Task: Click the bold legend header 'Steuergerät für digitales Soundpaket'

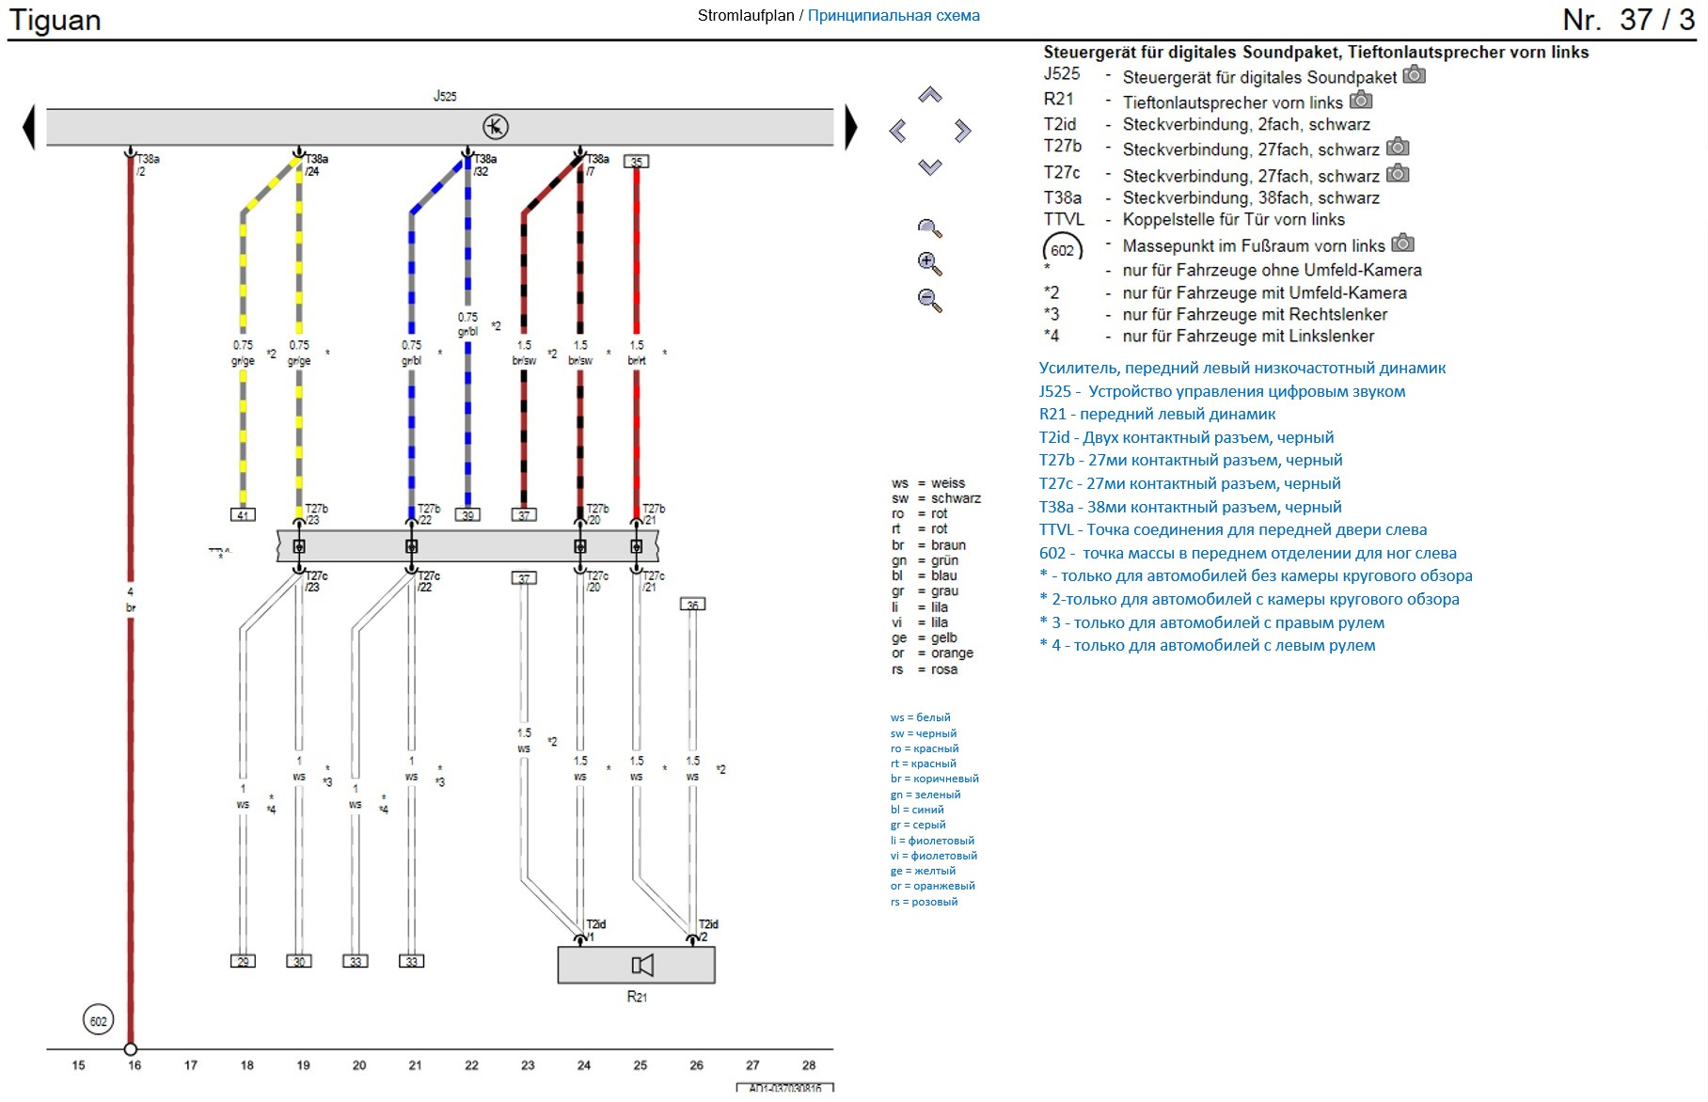Action: coord(1192,52)
